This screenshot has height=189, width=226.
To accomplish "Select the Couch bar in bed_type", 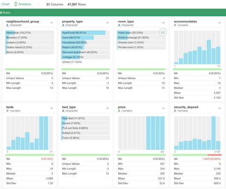I will [x=85, y=123].
